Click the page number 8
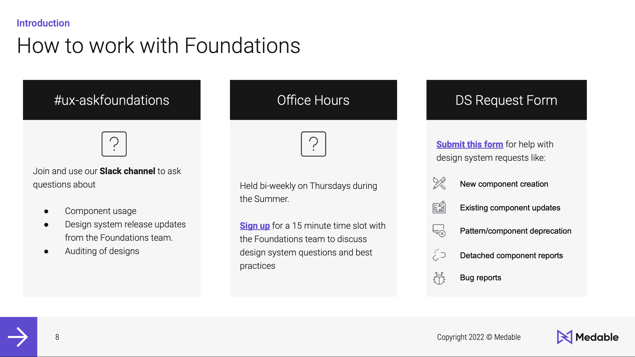The image size is (635, 357). click(57, 337)
